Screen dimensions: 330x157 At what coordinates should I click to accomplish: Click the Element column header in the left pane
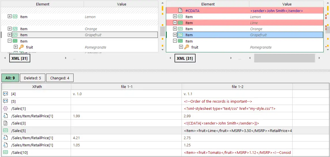[x=42, y=4]
